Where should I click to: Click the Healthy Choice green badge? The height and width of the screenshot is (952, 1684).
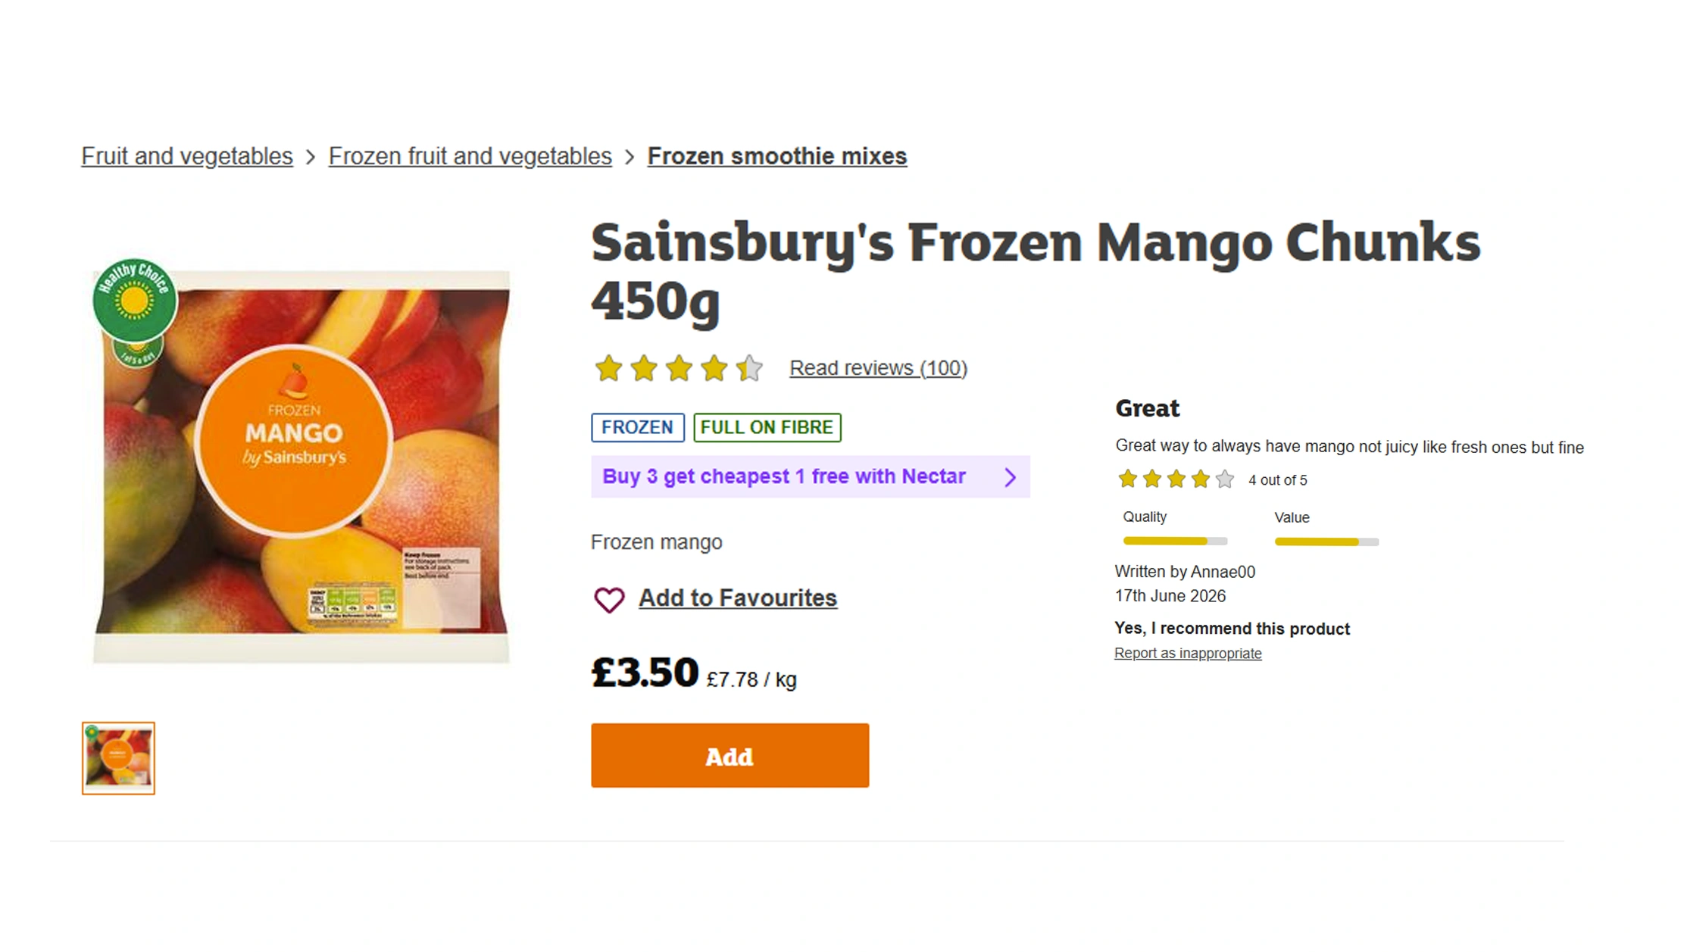(135, 300)
